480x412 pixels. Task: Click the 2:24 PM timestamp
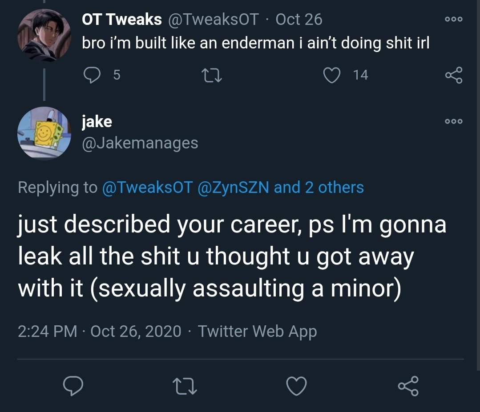point(47,332)
